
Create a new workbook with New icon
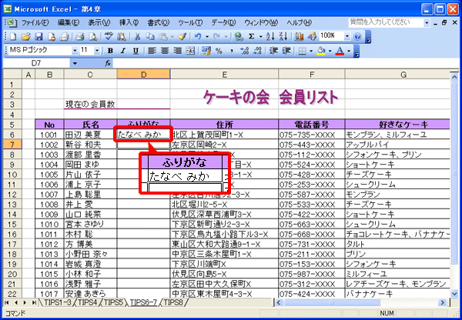(x=13, y=36)
